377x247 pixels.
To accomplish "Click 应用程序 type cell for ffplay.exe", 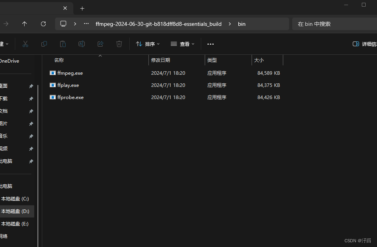I will click(217, 85).
